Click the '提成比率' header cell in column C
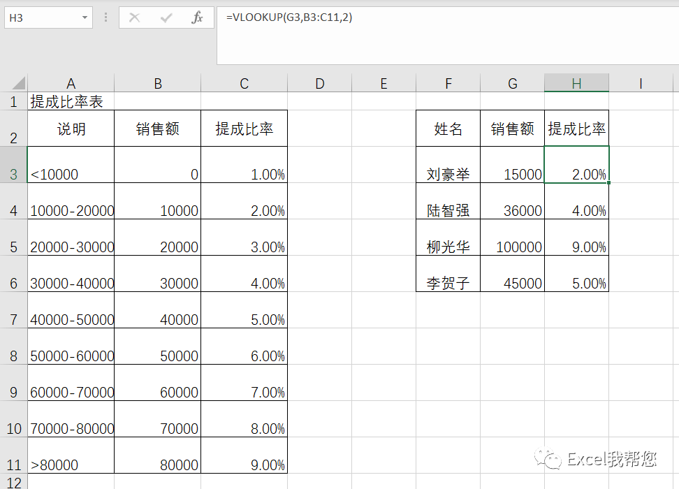 (244, 129)
